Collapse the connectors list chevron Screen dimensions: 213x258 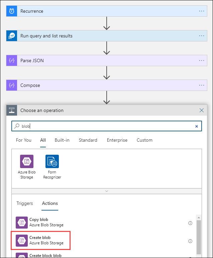(x=107, y=191)
